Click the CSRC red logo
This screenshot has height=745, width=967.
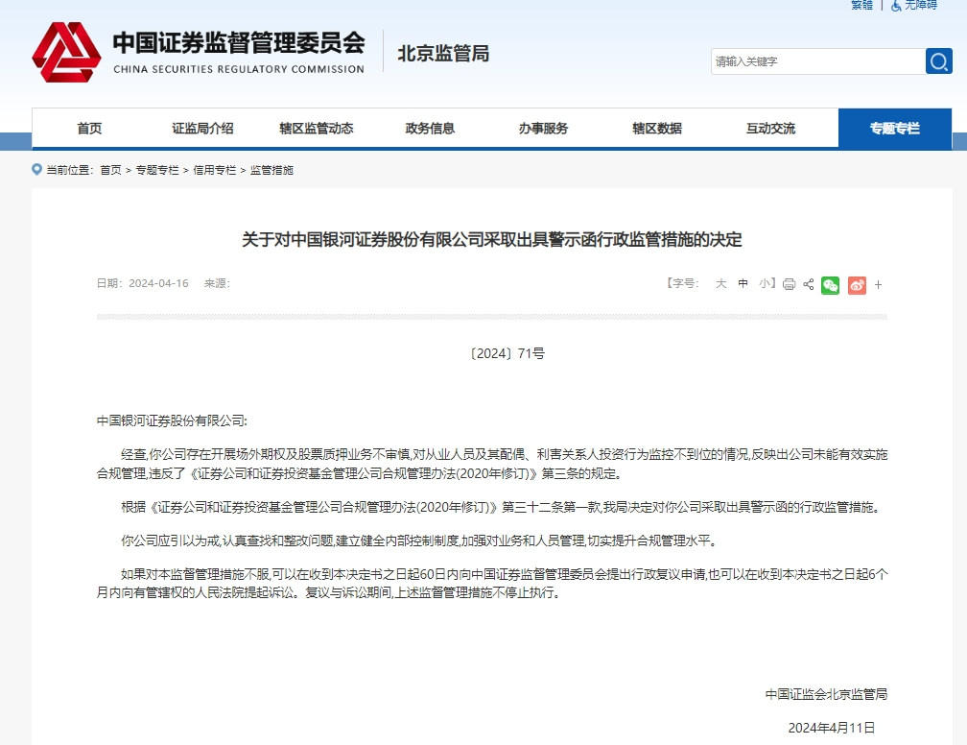tap(66, 54)
